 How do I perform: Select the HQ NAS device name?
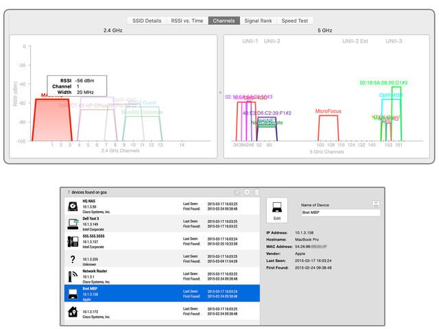point(88,201)
